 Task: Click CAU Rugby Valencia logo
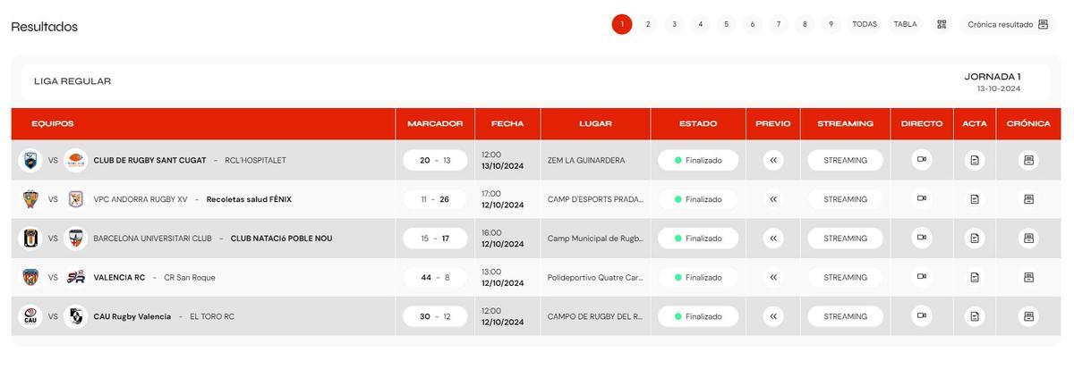pyautogui.click(x=30, y=316)
